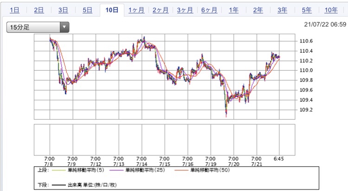Click the purple line swatch for average (25)

pos(116,170)
